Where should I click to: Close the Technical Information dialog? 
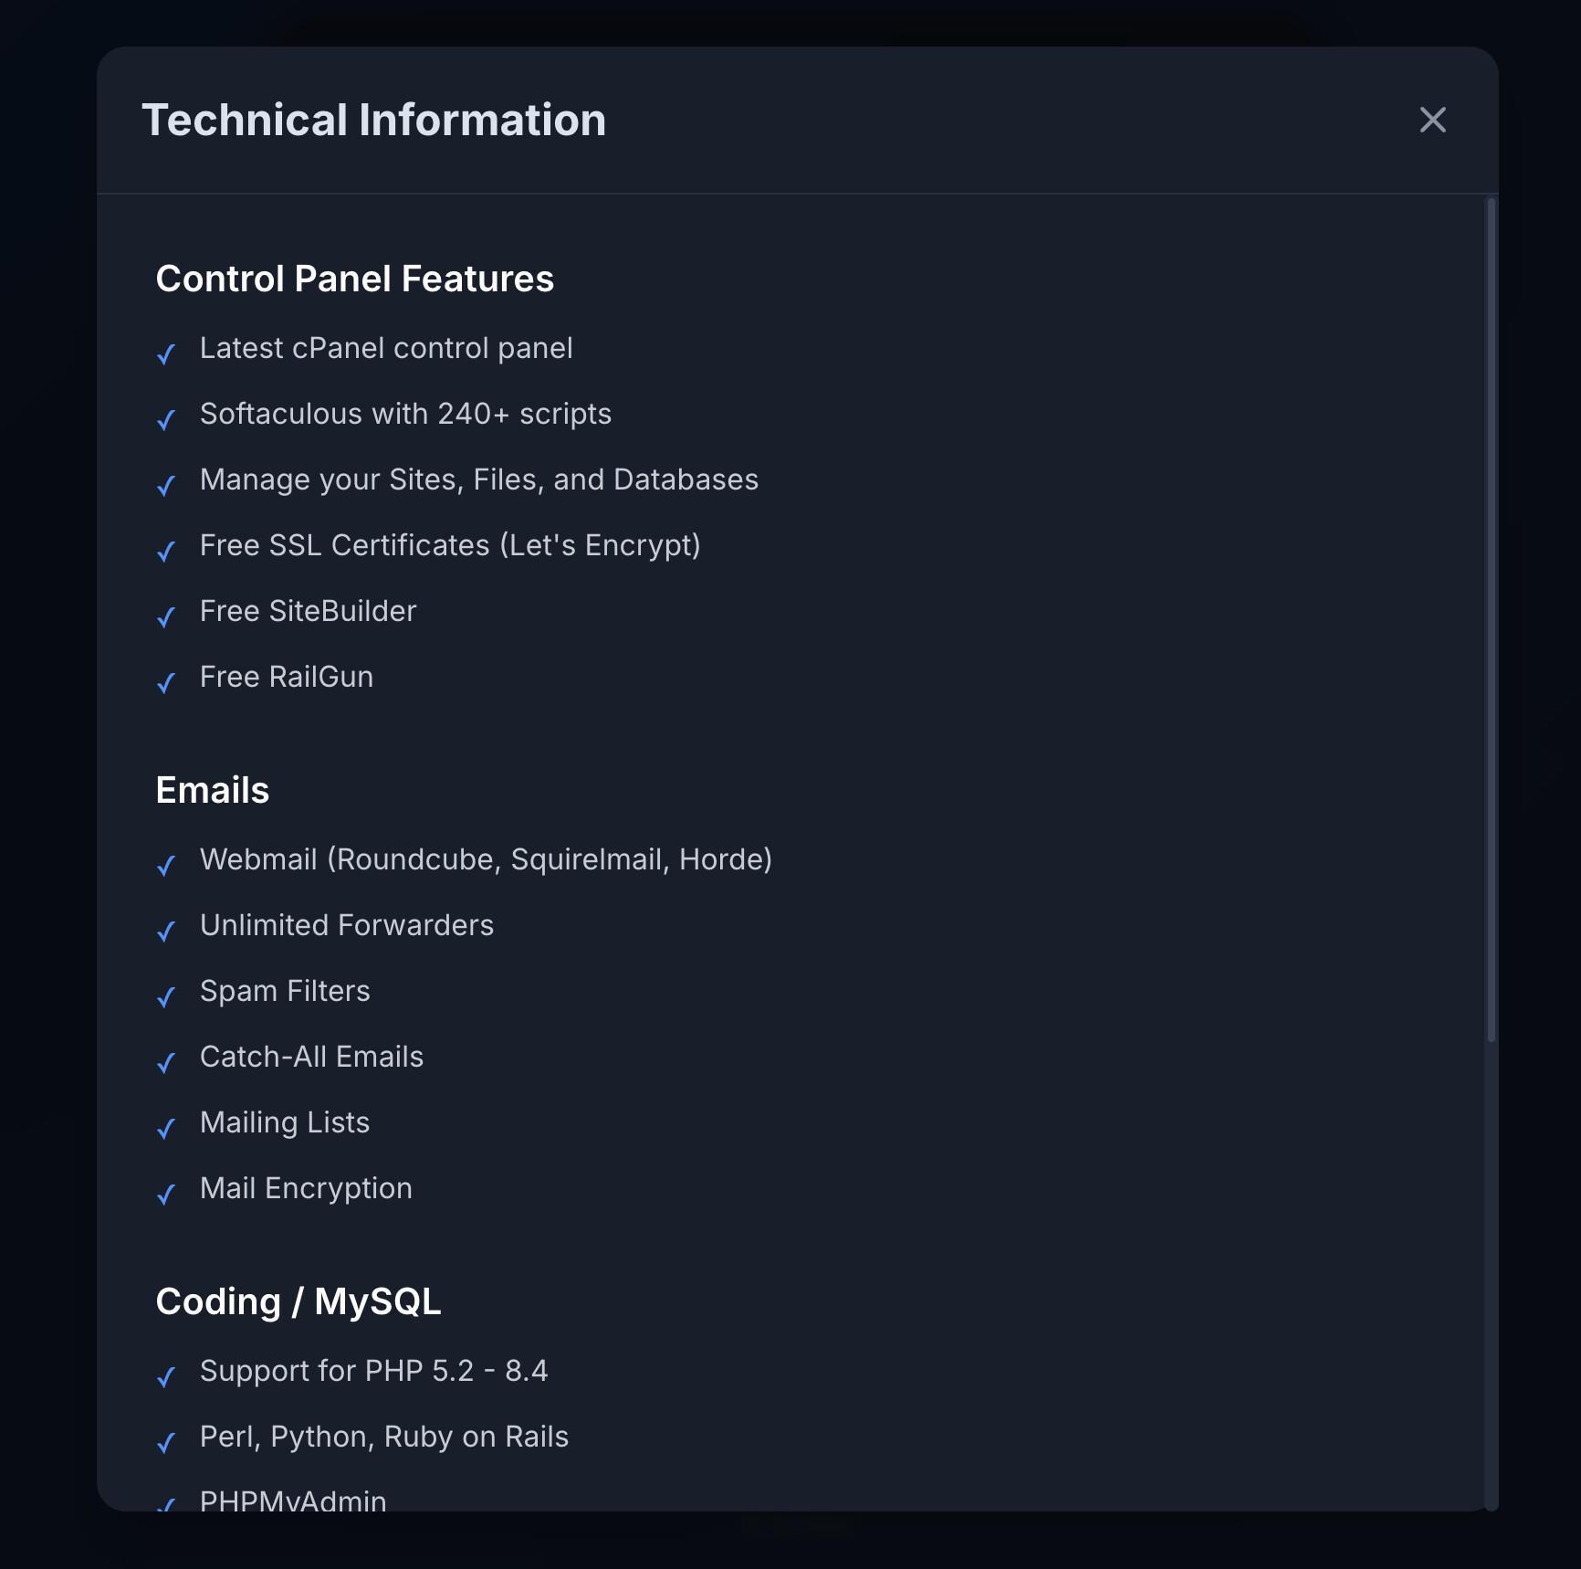click(x=1432, y=120)
